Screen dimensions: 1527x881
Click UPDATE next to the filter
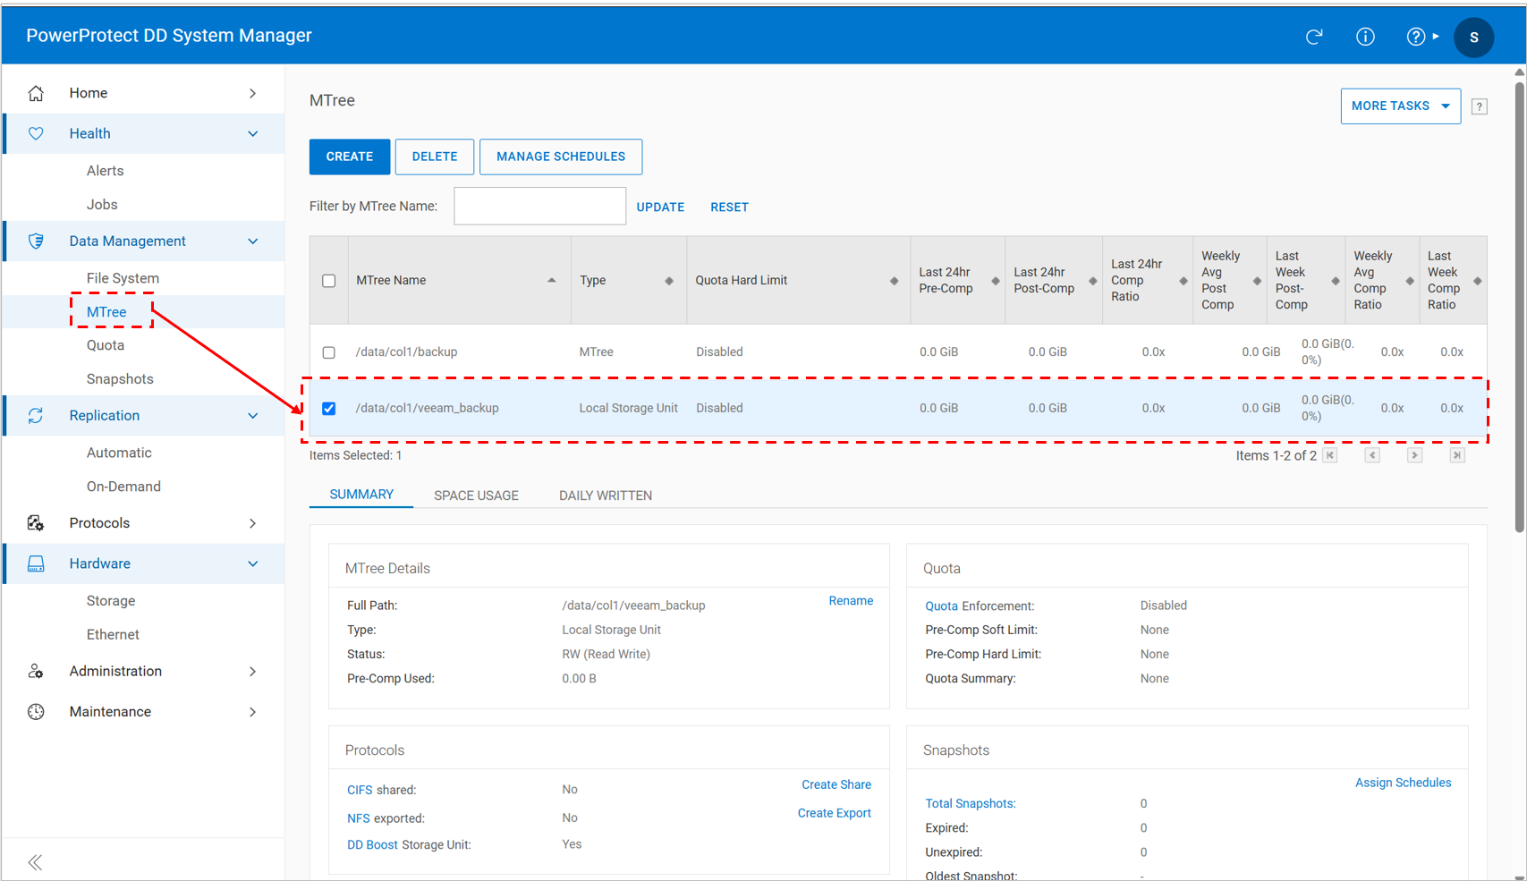(x=660, y=207)
